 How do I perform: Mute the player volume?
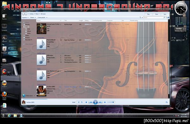pos(105,102)
